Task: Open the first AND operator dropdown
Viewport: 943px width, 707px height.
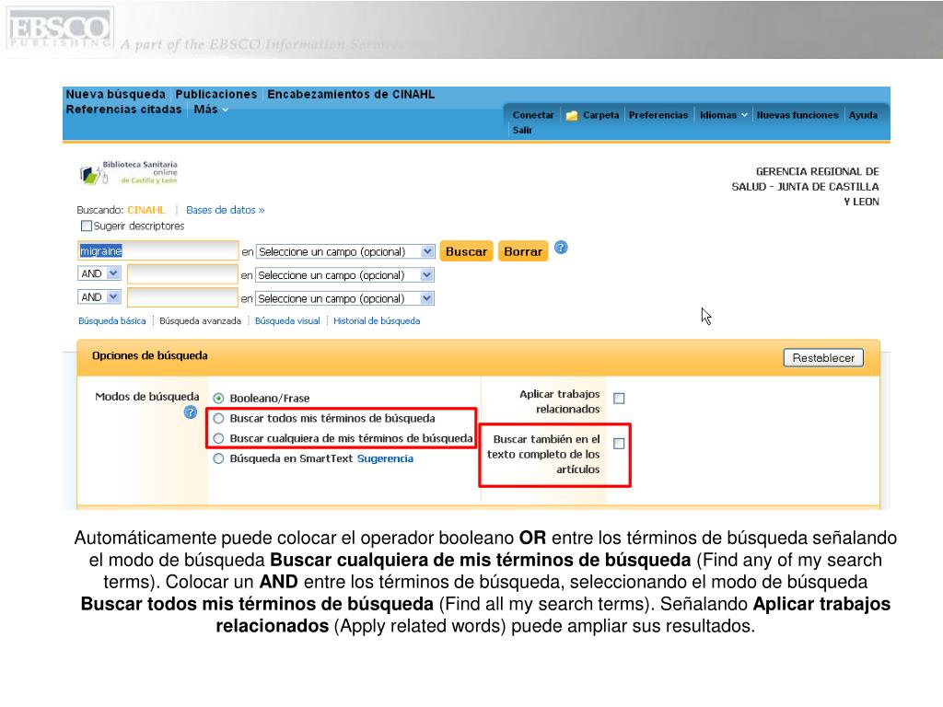Action: coord(113,273)
